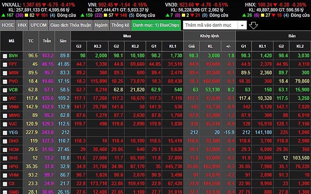Click the 'Trần' column header
Image resolution: width=311 pixels, height=194 pixels.
(47, 41)
